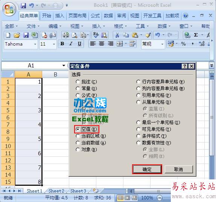The width and height of the screenshot is (216, 202).
Task: Select 常量 radio option
Action: [x=86, y=89]
